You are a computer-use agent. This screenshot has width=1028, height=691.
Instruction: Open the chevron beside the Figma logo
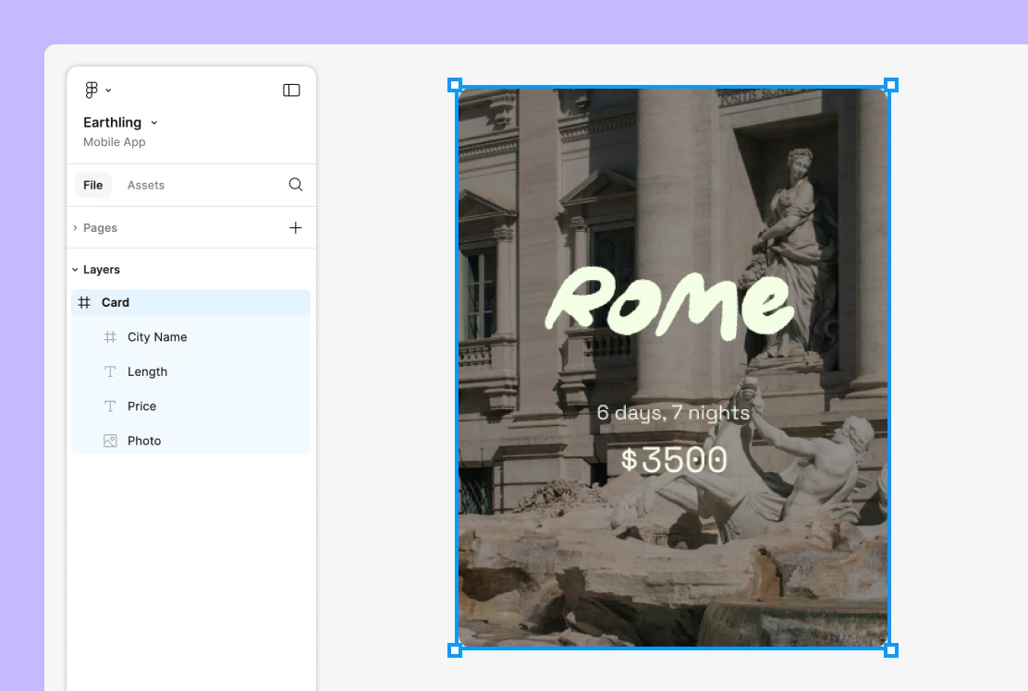[x=108, y=91]
